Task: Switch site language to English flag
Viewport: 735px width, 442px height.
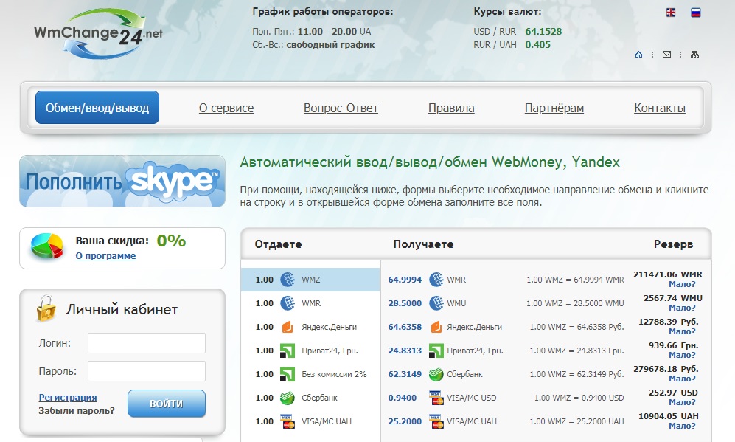Action: click(x=671, y=13)
